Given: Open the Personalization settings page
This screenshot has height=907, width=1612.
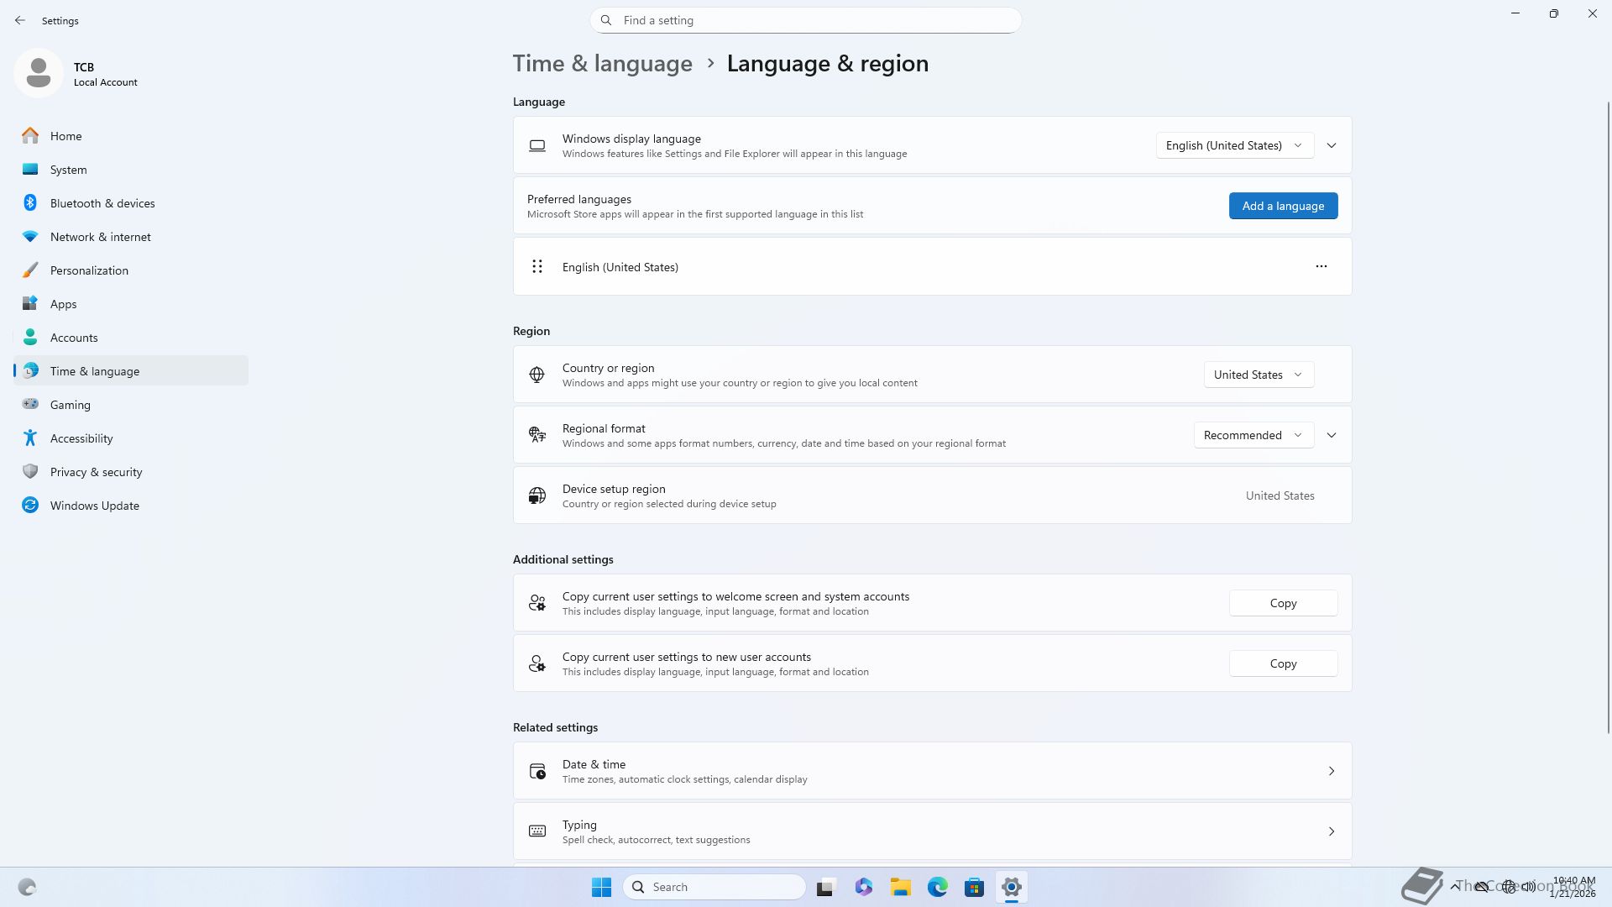Looking at the screenshot, I should (x=89, y=270).
